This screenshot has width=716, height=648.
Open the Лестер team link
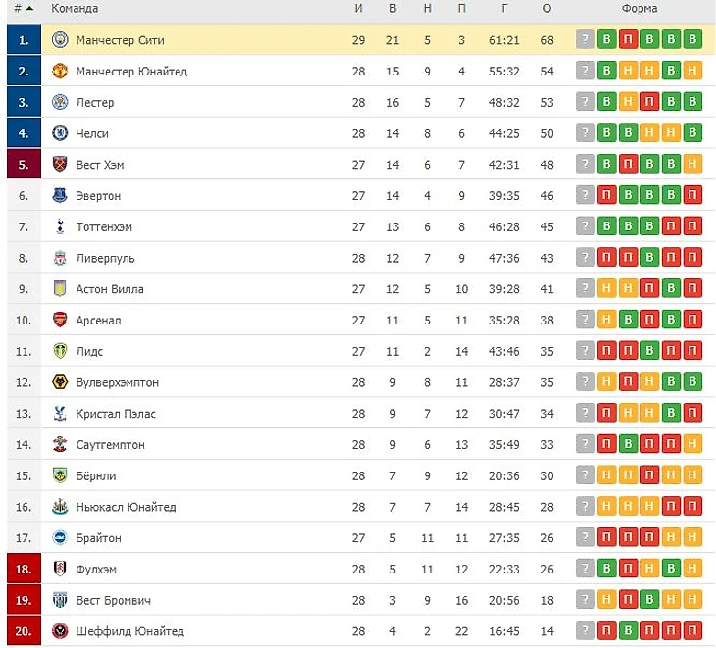95,103
